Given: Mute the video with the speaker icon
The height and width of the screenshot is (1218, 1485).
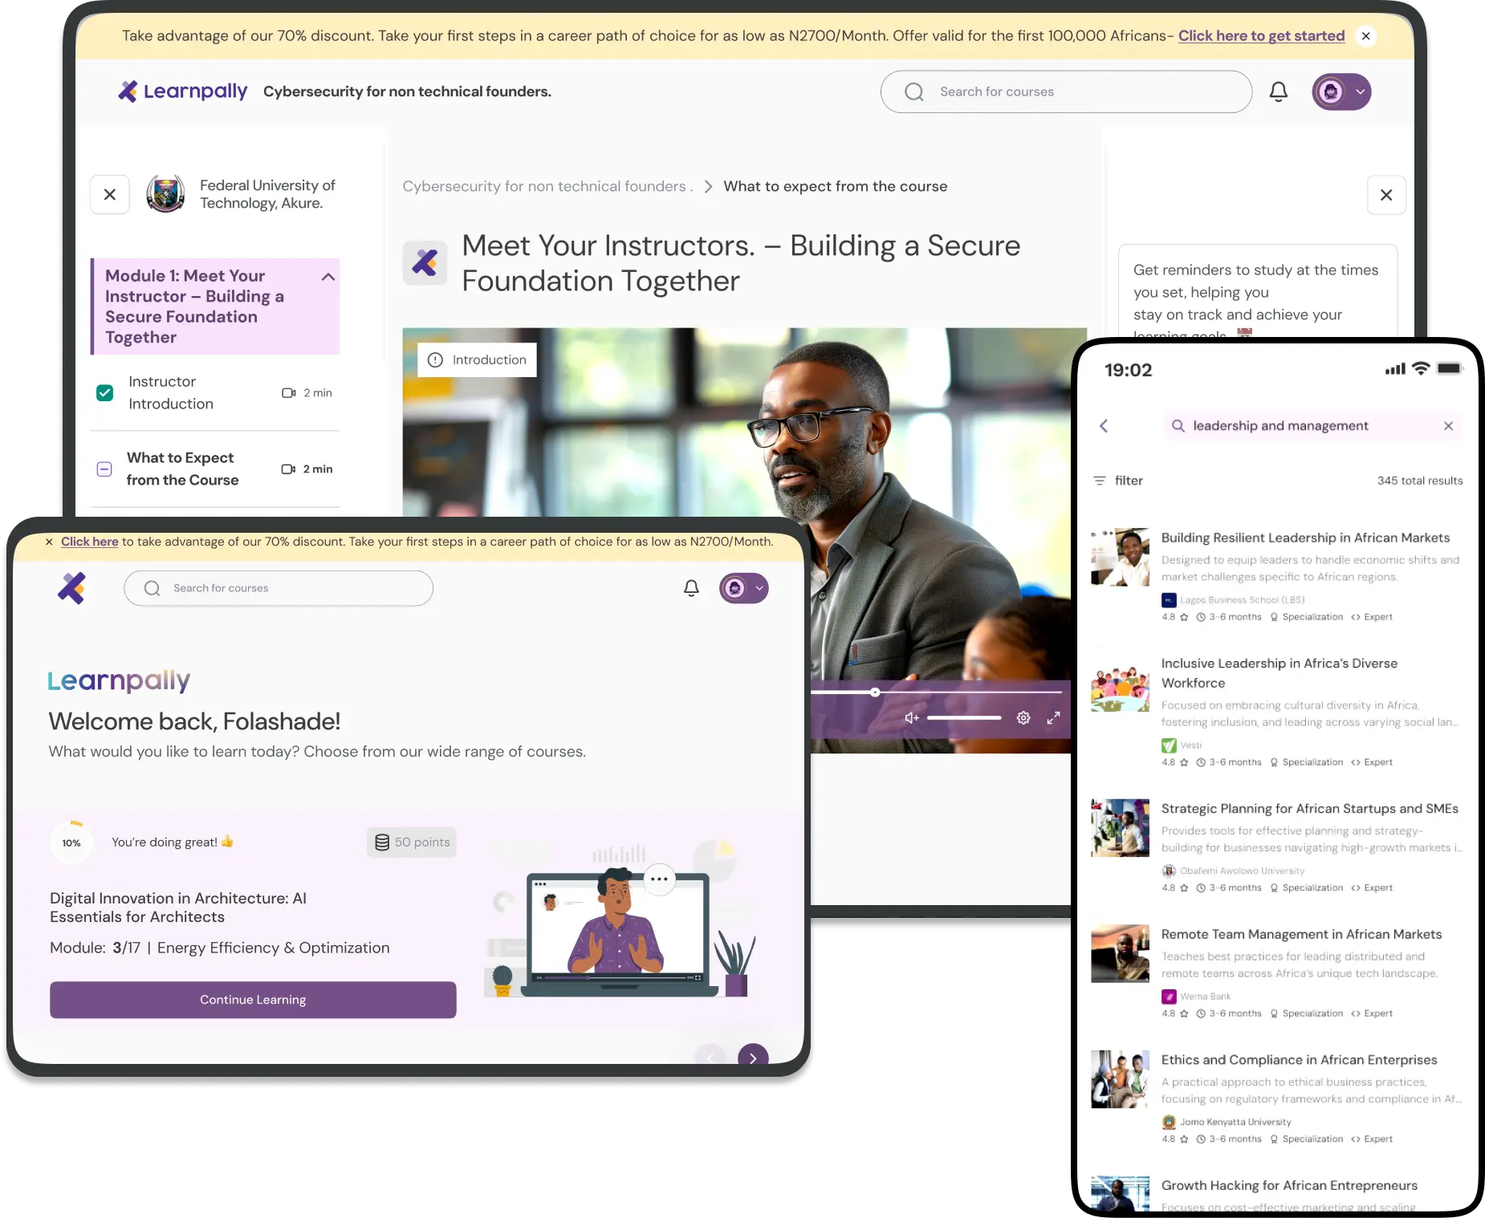Looking at the screenshot, I should [x=912, y=718].
